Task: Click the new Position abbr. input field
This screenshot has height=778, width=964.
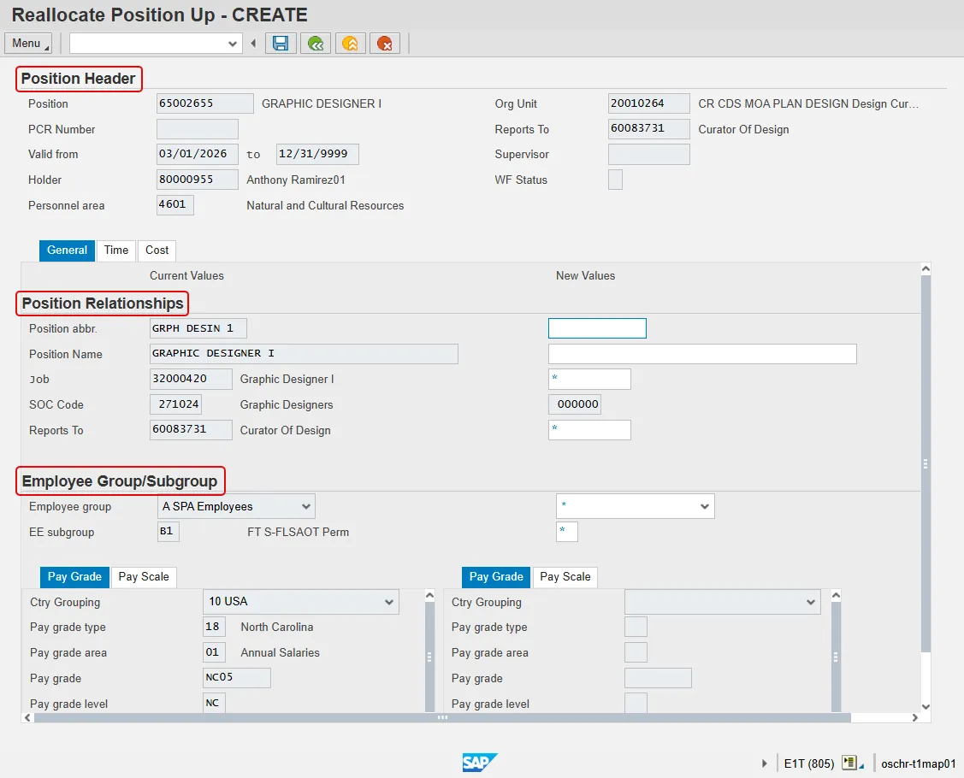Action: [597, 328]
